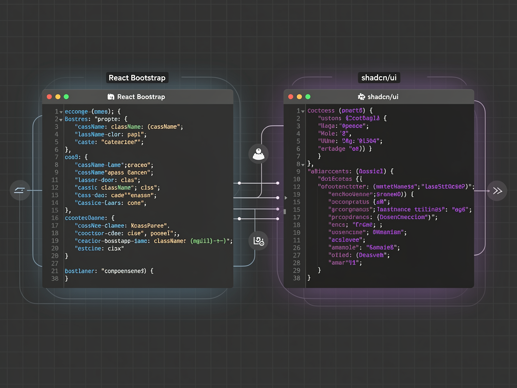
Task: Click the file icon in React Bootstrap title bar
Action: click(111, 96)
